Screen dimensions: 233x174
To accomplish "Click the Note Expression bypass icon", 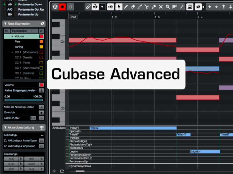I will point(42,24).
